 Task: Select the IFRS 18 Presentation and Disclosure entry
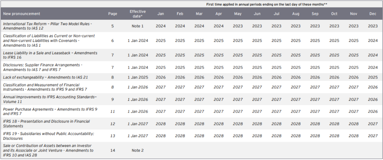[x=46, y=124]
